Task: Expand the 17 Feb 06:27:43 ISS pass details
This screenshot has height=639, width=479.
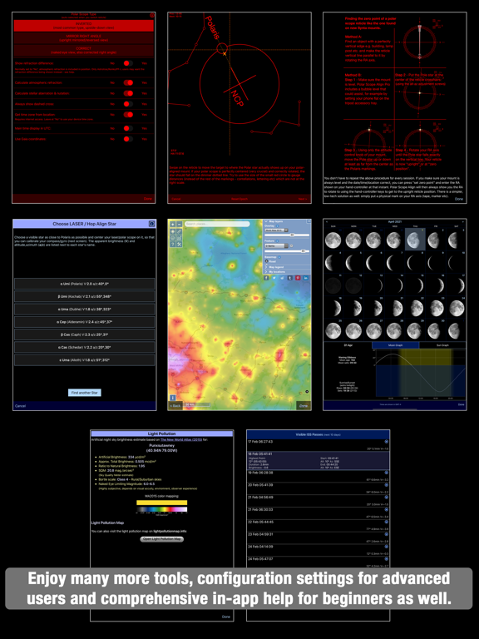Action: [387, 442]
